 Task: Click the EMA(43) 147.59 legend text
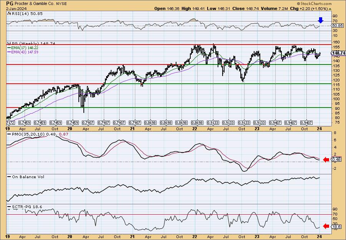point(25,52)
